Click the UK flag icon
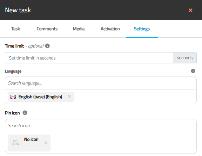Image resolution: width=202 pixels, height=156 pixels. pyautogui.click(x=13, y=96)
